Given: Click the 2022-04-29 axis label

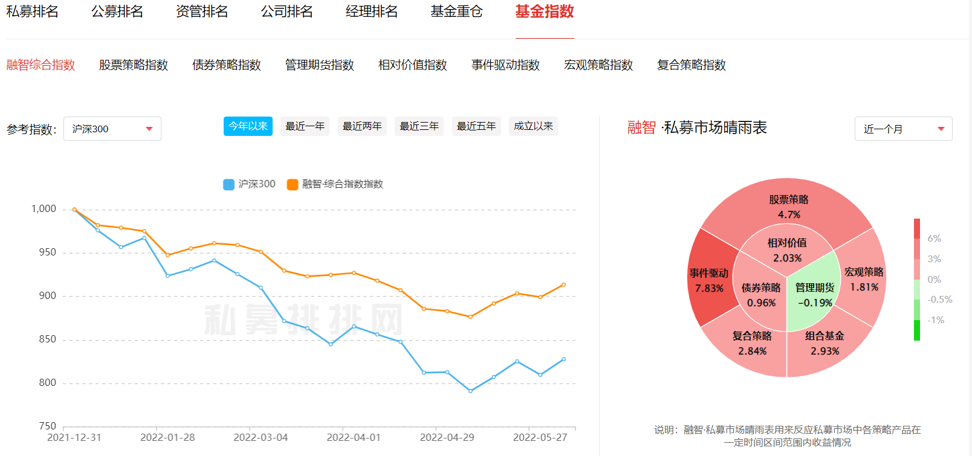Looking at the screenshot, I should click(447, 437).
